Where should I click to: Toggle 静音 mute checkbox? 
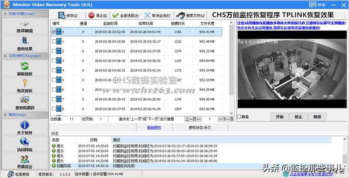pyautogui.click(x=239, y=116)
